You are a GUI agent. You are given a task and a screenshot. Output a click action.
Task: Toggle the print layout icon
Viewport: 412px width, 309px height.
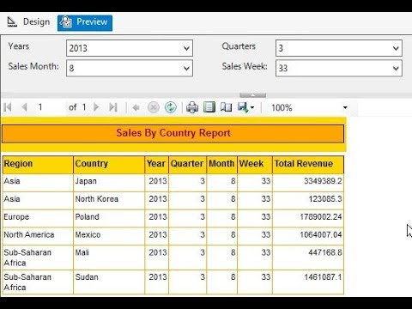tap(209, 107)
